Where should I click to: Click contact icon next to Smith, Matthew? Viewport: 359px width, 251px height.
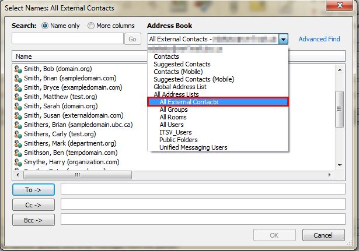(18, 97)
